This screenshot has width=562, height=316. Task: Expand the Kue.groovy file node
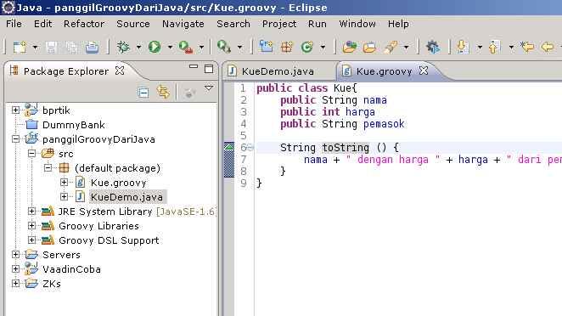pos(64,183)
